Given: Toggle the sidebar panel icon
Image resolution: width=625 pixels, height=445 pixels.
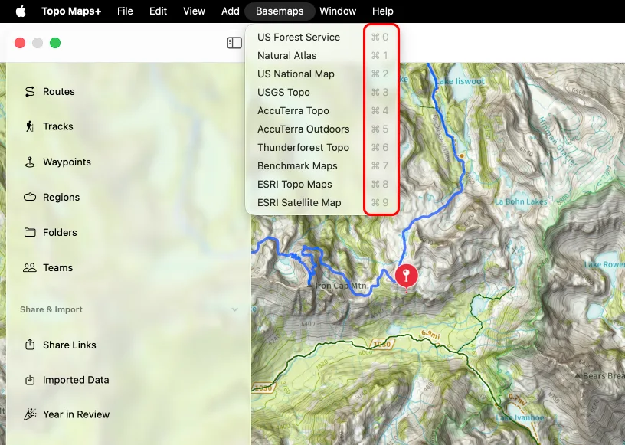Looking at the screenshot, I should (x=234, y=43).
